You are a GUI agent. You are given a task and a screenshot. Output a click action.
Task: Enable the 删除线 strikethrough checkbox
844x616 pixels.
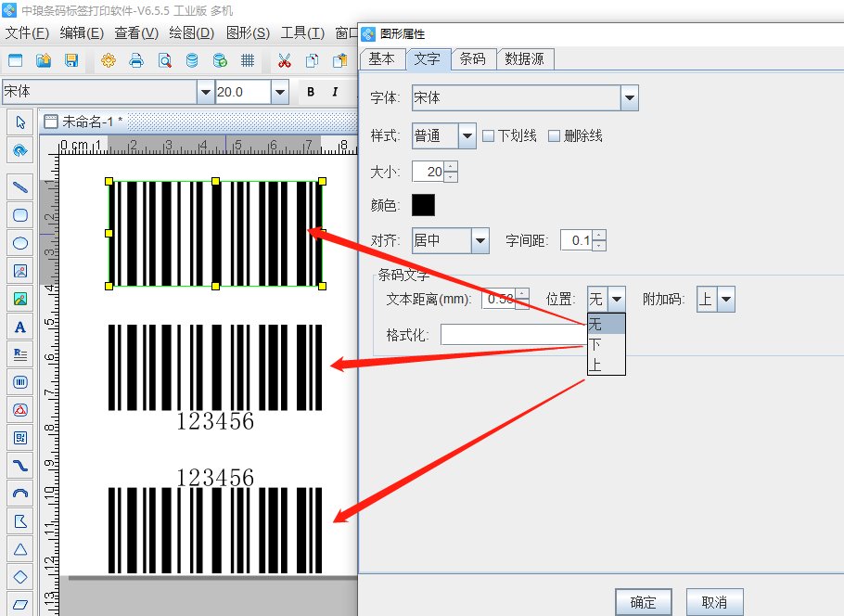(553, 135)
